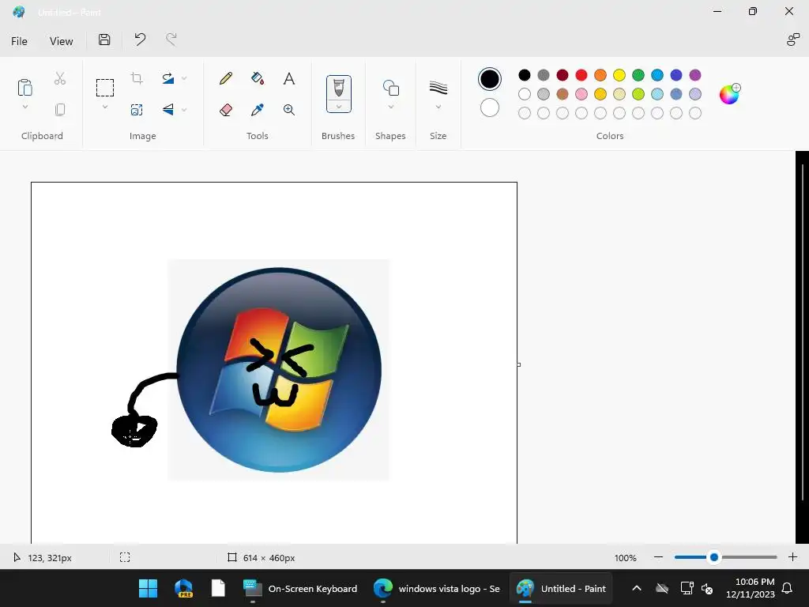Expand the Paste options chevron
Image resolution: width=809 pixels, height=607 pixels.
pyautogui.click(x=24, y=107)
